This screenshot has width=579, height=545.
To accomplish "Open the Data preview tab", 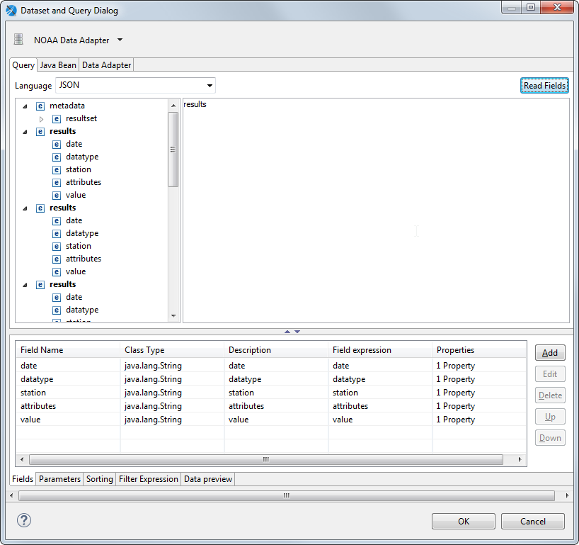I will [x=208, y=479].
